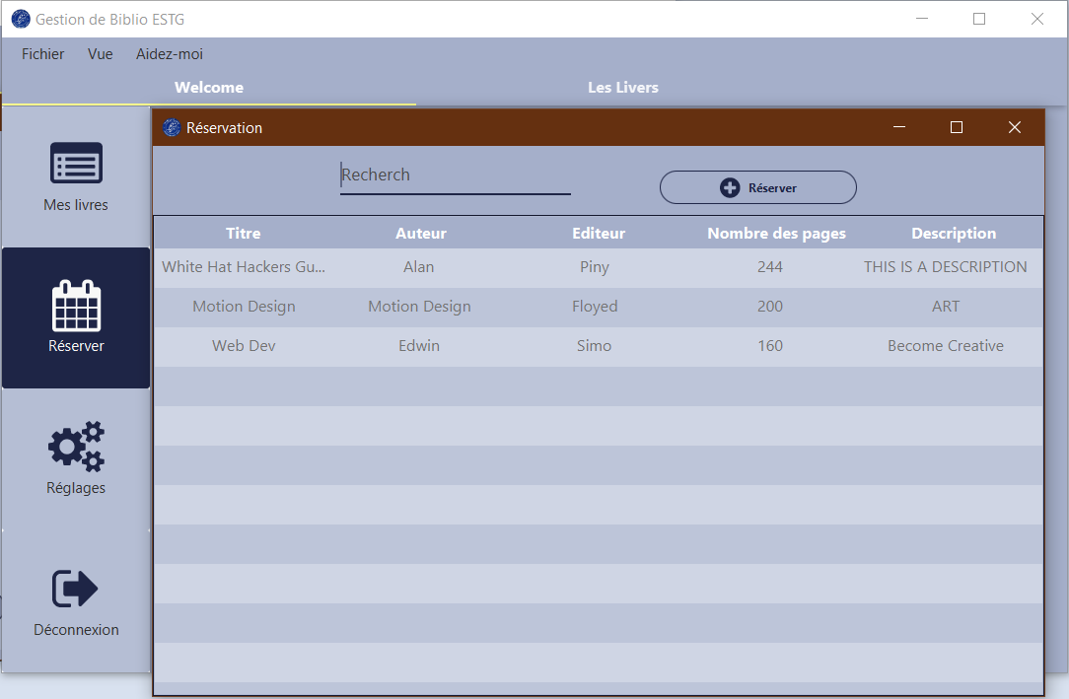Minimize the Gestion de Biblio ESTG window

coord(922,19)
